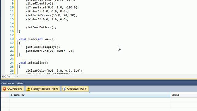Viewport: 197px width, 111px height.
Task: Click the blue information icon
Action: click(64, 89)
